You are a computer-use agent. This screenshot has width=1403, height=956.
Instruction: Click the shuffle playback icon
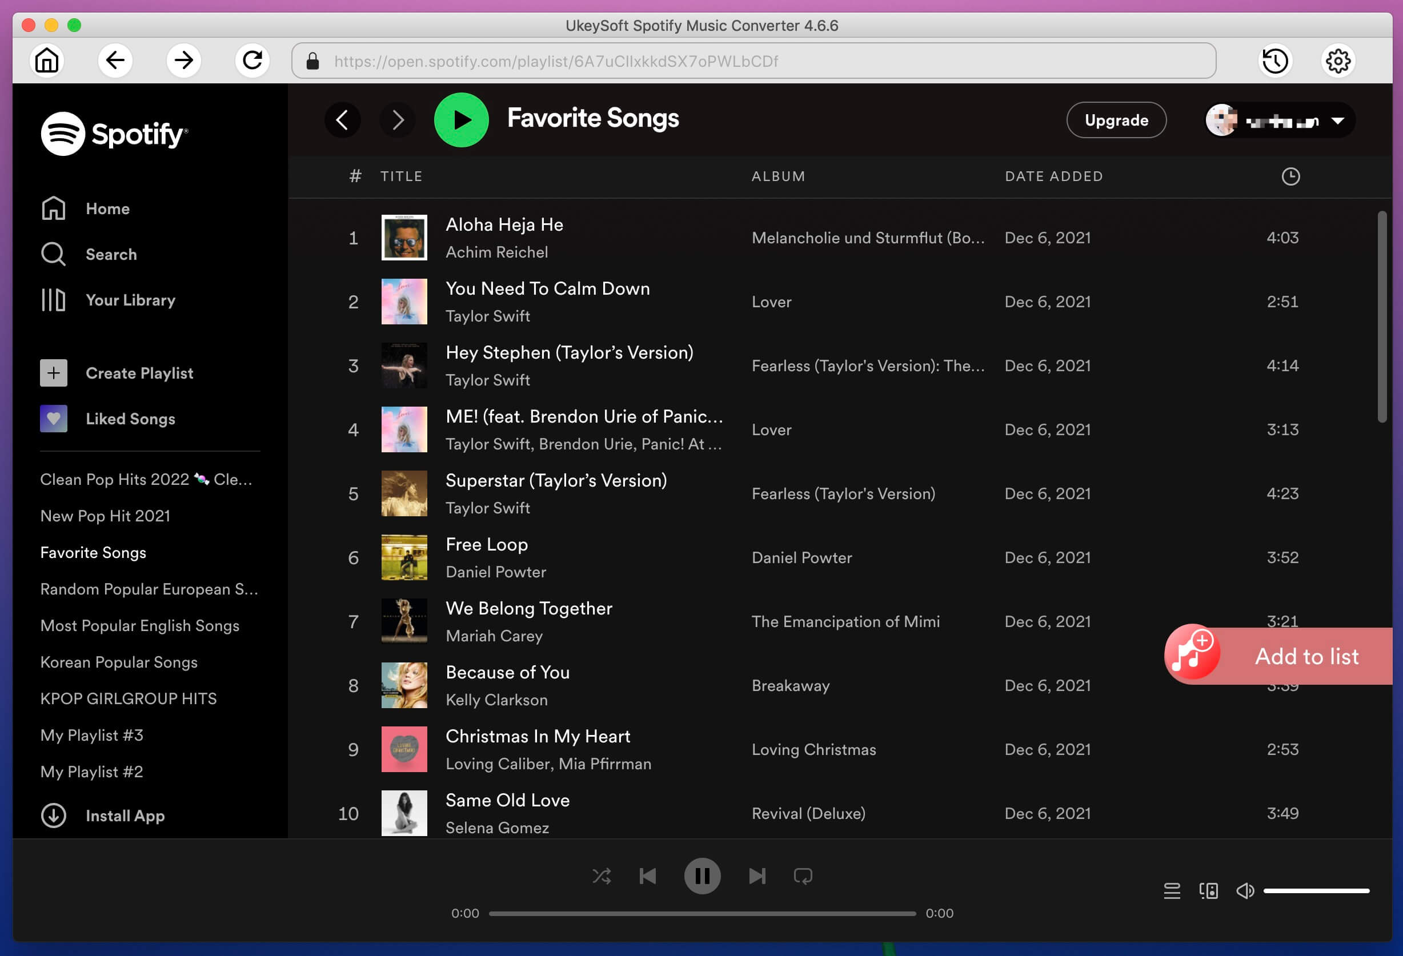(602, 876)
